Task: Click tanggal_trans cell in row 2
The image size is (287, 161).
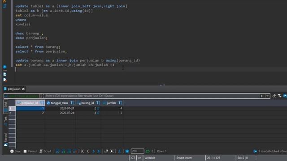Action: click(x=61, y=113)
